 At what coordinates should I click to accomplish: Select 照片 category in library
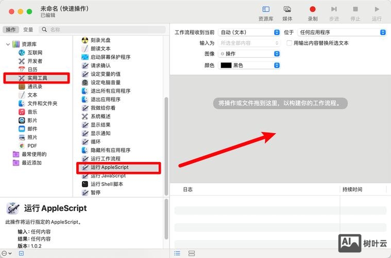pos(28,137)
